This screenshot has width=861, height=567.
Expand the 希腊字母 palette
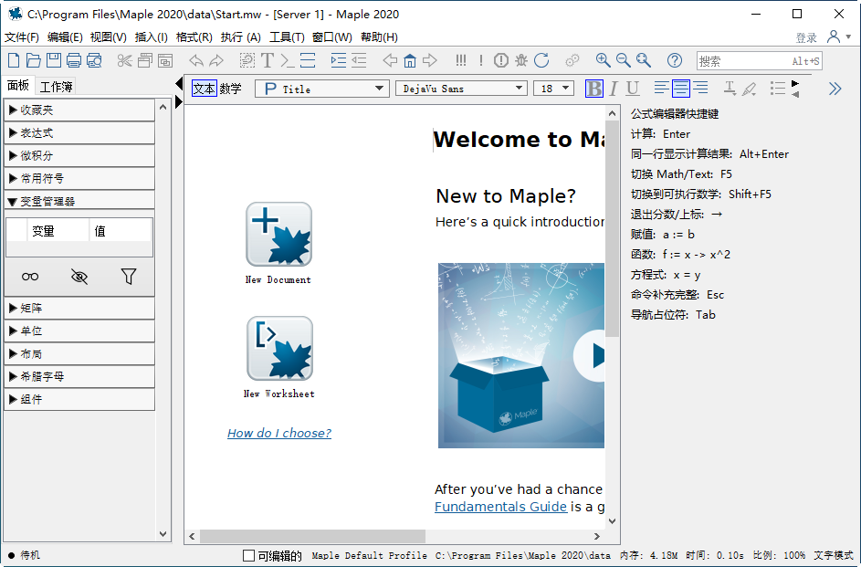pyautogui.click(x=79, y=376)
